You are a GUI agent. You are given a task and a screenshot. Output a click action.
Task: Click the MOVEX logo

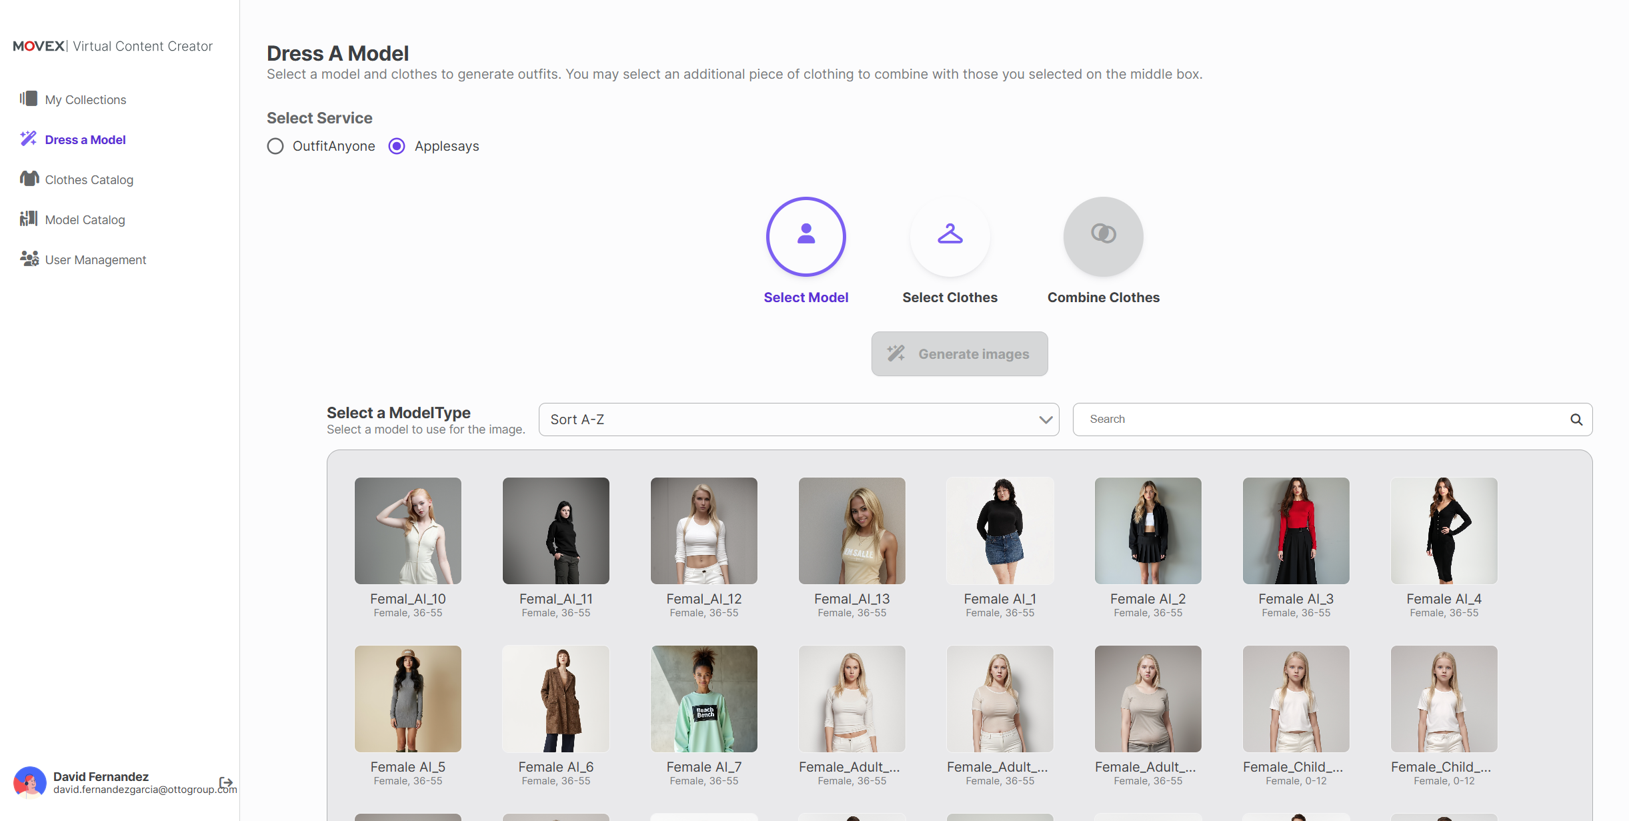[x=39, y=46]
